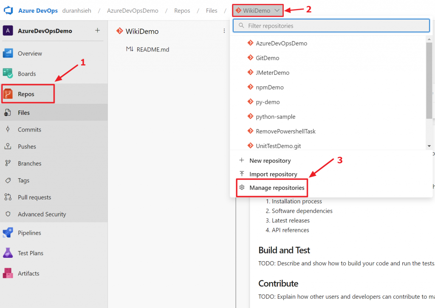This screenshot has width=435, height=308.
Task: Click the Commits icon in sidebar
Action: click(8, 129)
